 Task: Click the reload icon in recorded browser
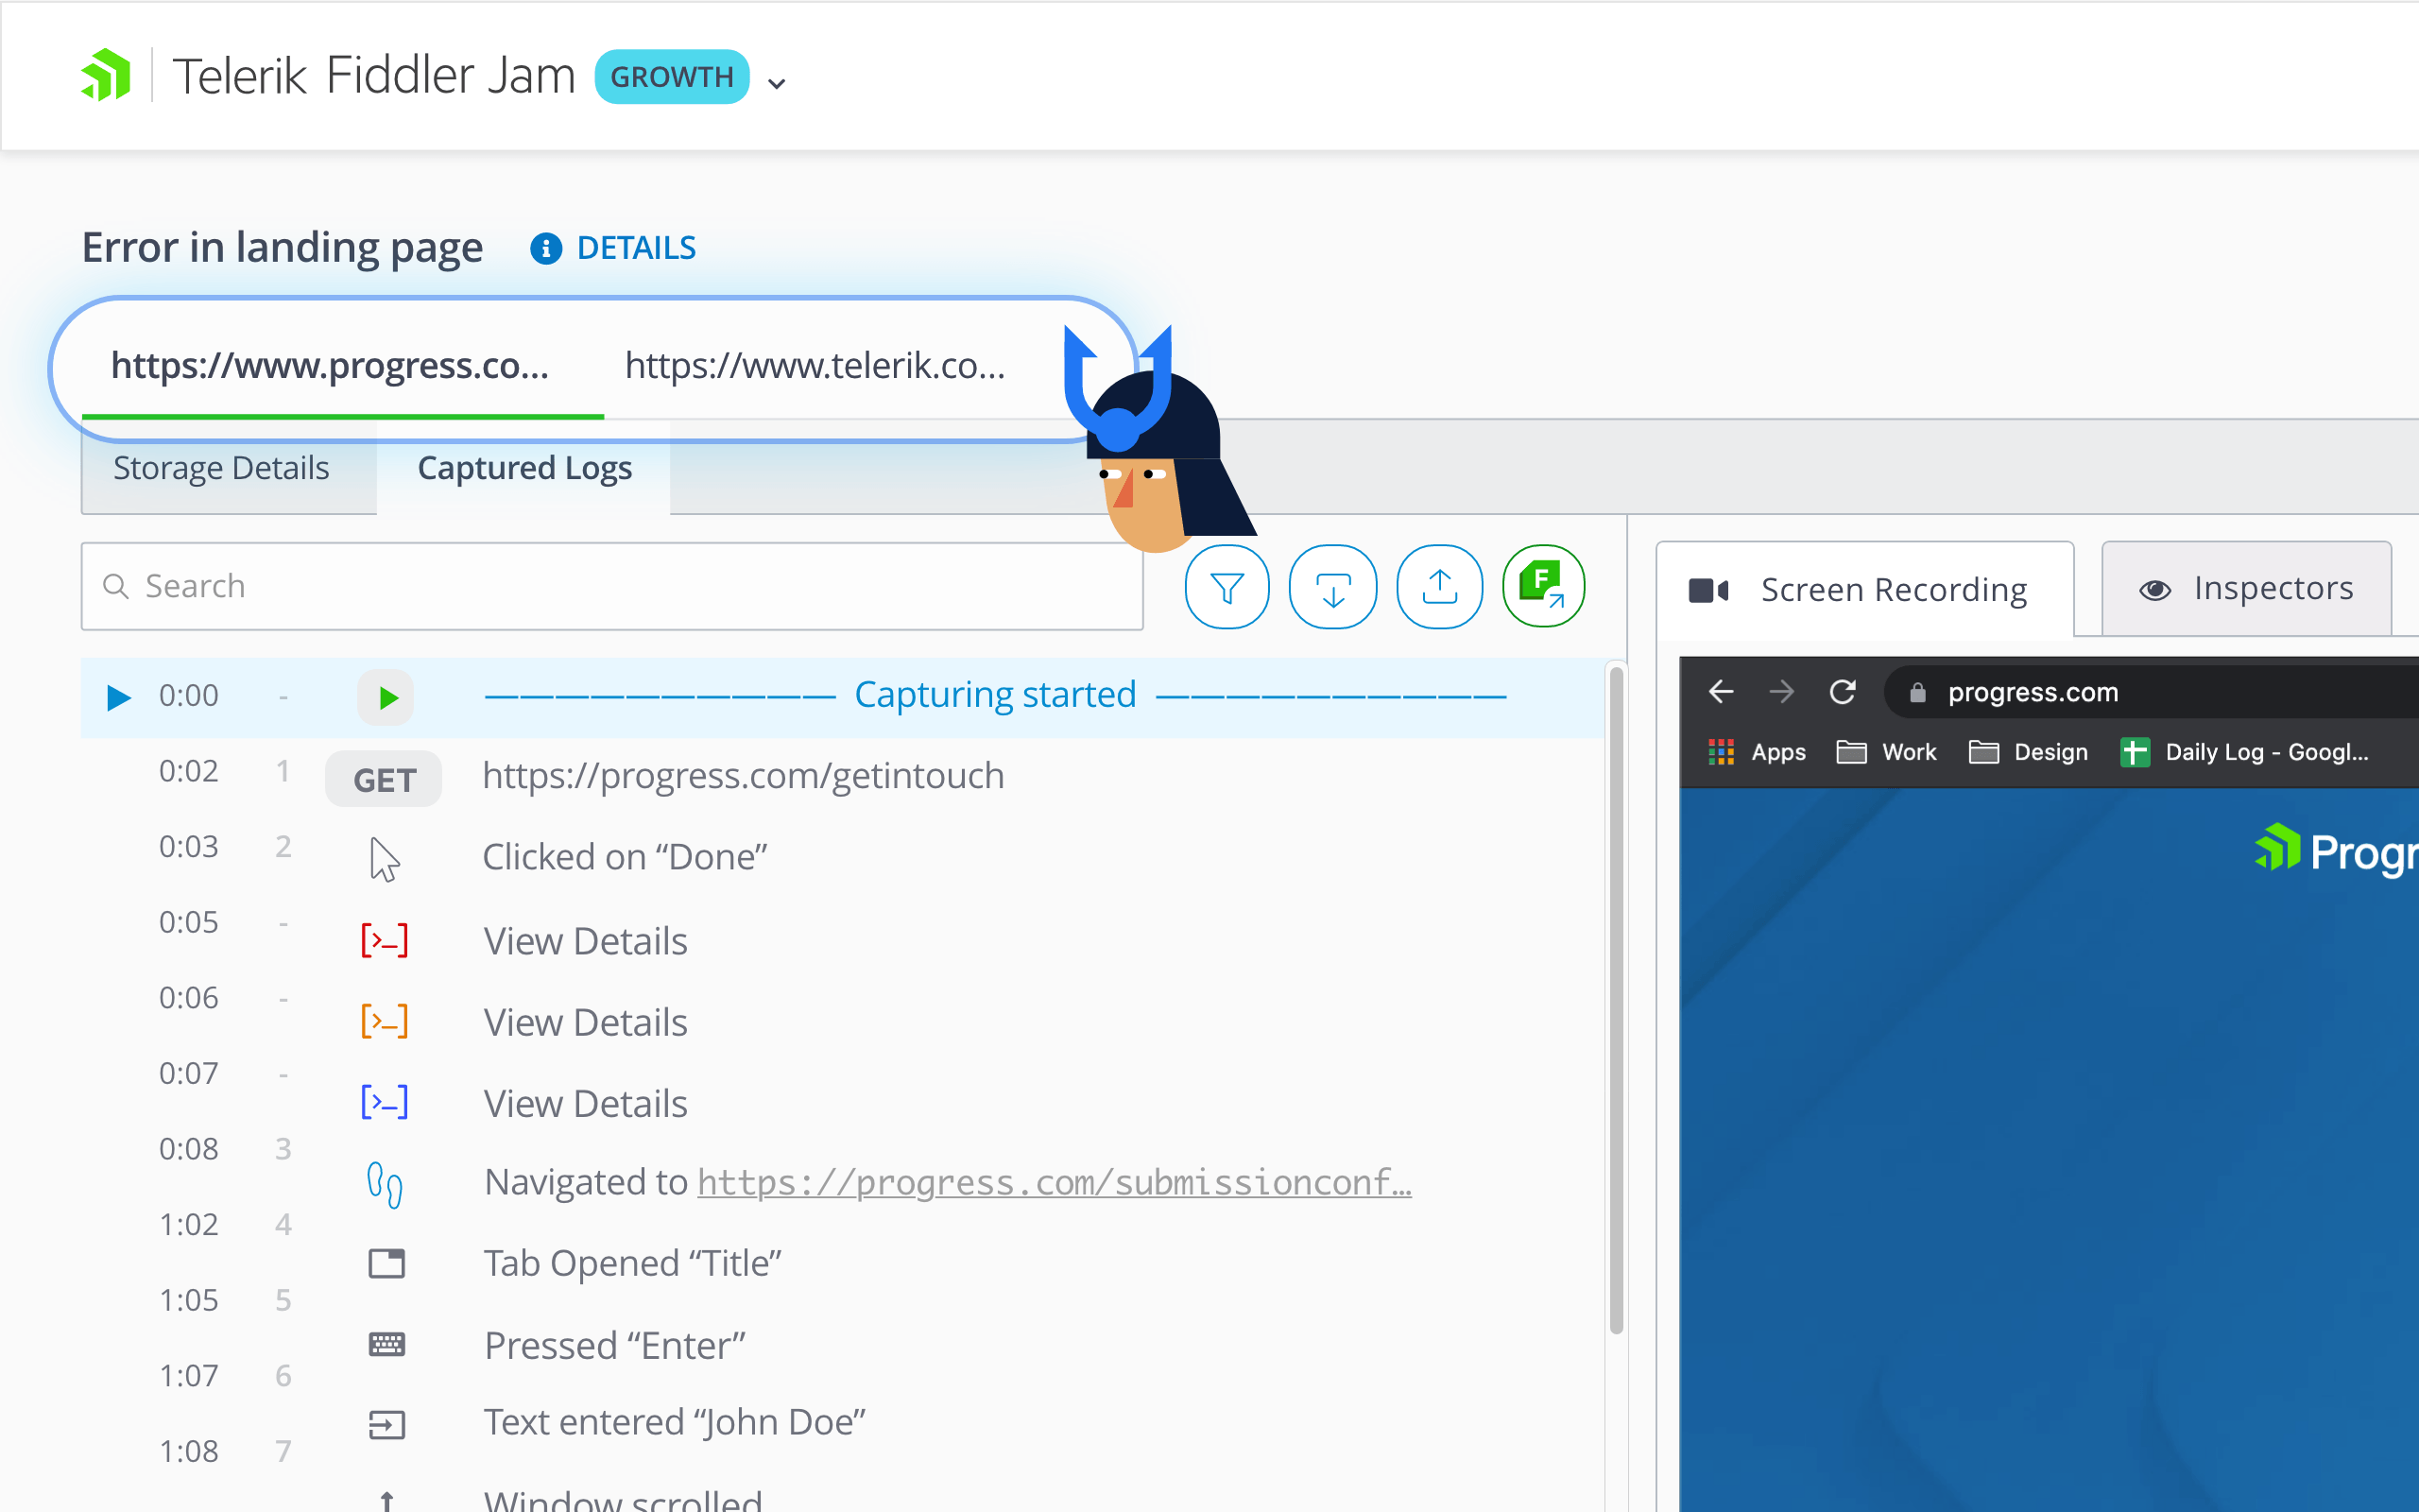pyautogui.click(x=1843, y=692)
